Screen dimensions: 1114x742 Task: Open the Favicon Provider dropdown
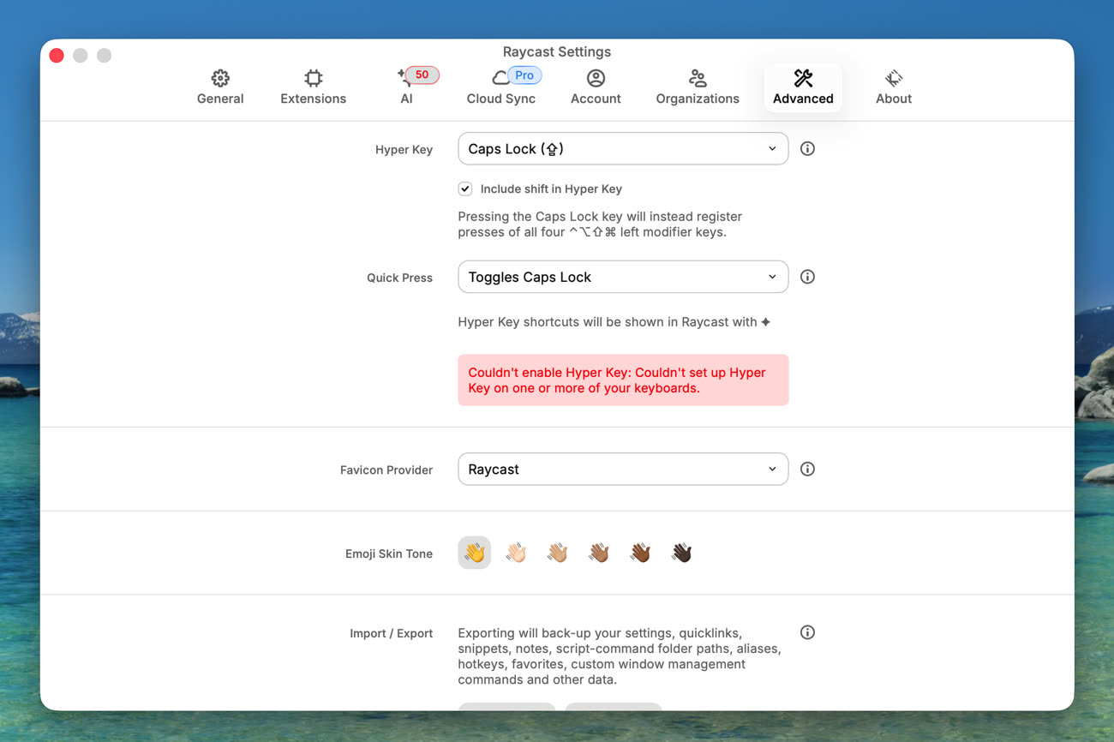click(x=623, y=470)
